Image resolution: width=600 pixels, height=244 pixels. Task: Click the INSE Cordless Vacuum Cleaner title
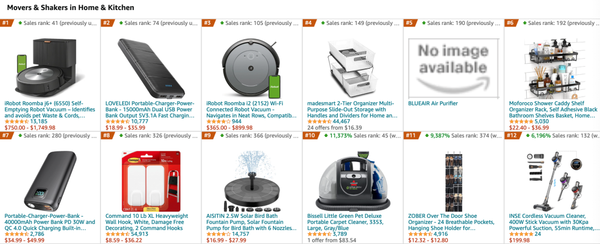554,222
